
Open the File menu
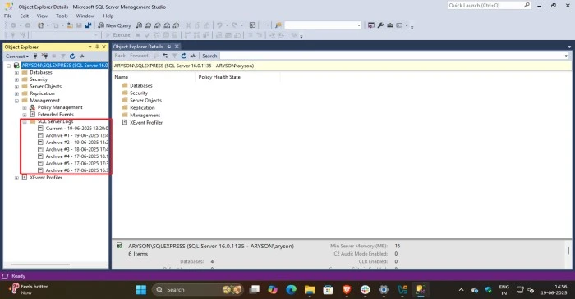pyautogui.click(x=8, y=16)
